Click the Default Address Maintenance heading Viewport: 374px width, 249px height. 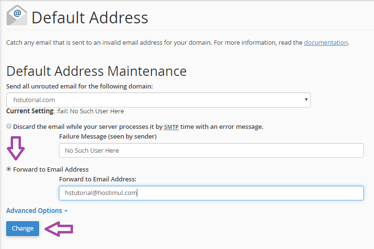96,71
